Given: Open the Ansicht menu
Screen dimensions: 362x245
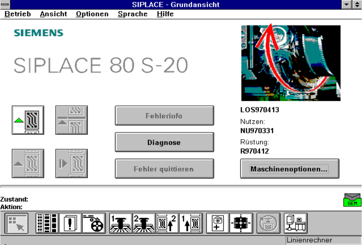Looking at the screenshot, I should tap(53, 14).
